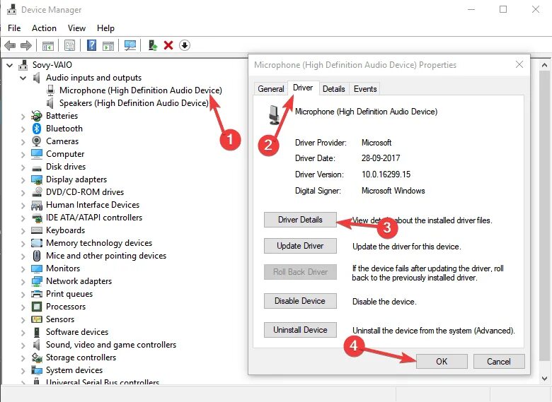Click the Cancel button in Properties dialog

click(x=499, y=361)
